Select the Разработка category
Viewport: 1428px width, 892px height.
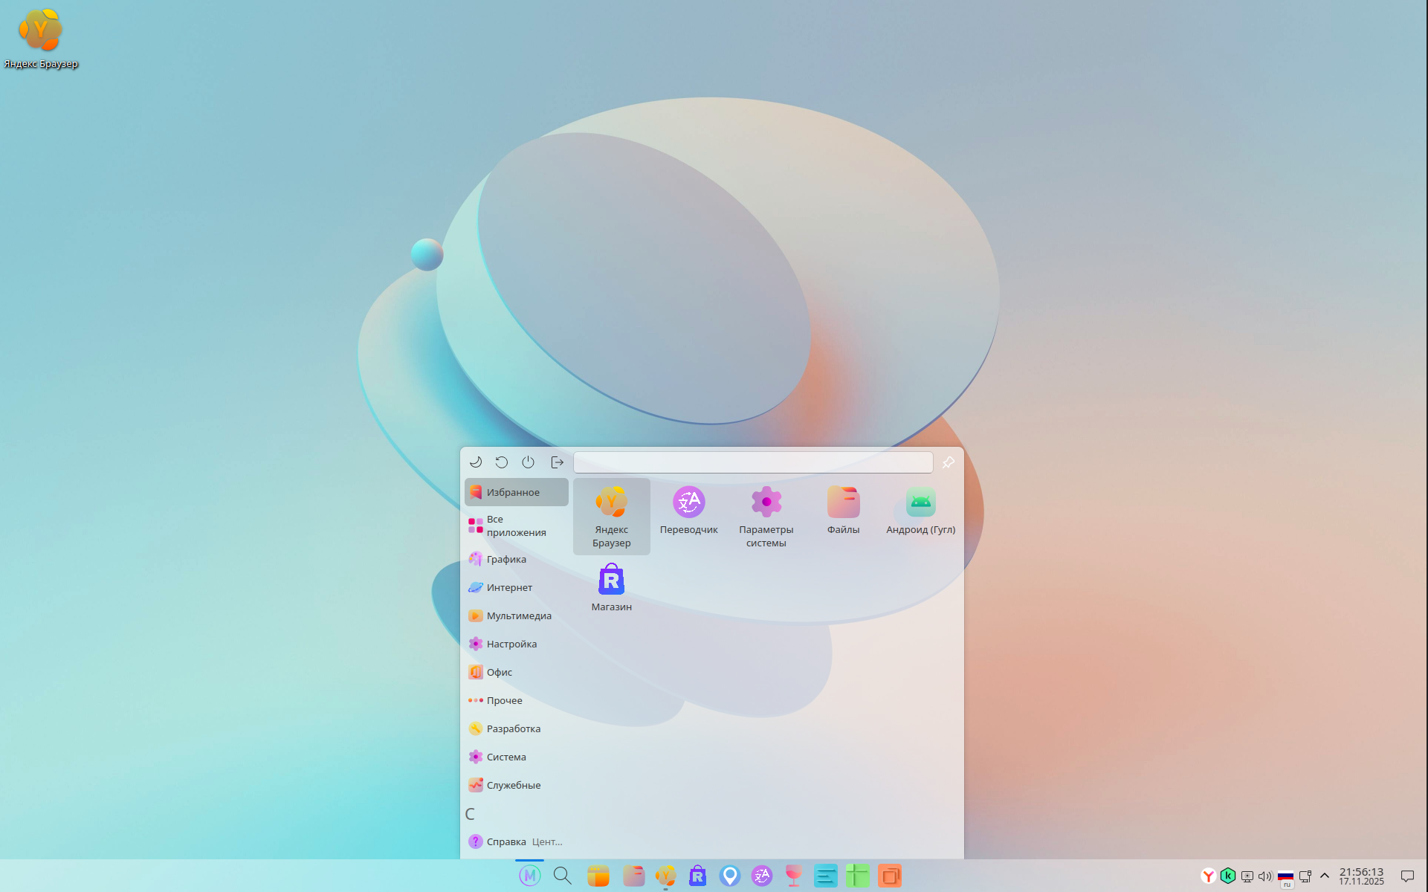click(513, 728)
